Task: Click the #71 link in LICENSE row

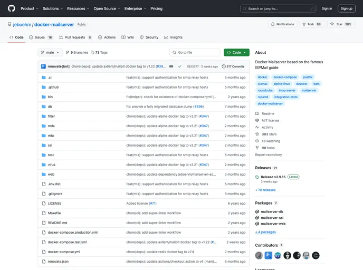Action: [152, 204]
